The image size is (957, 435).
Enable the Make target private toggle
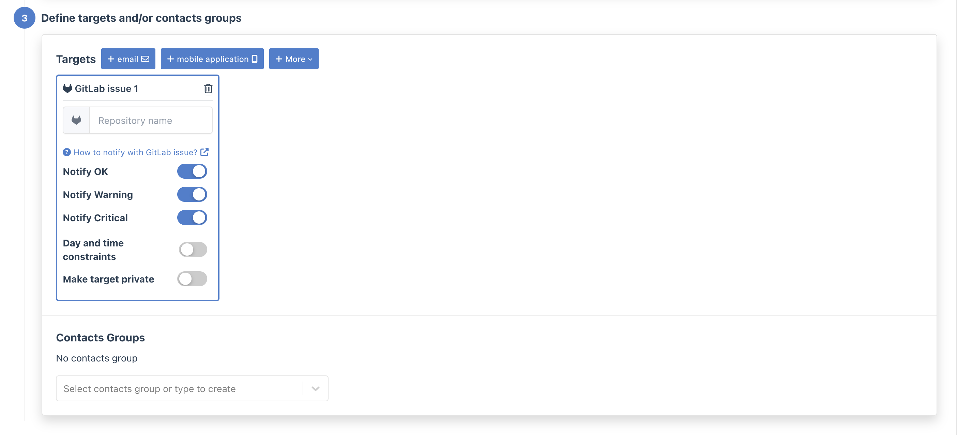tap(192, 278)
